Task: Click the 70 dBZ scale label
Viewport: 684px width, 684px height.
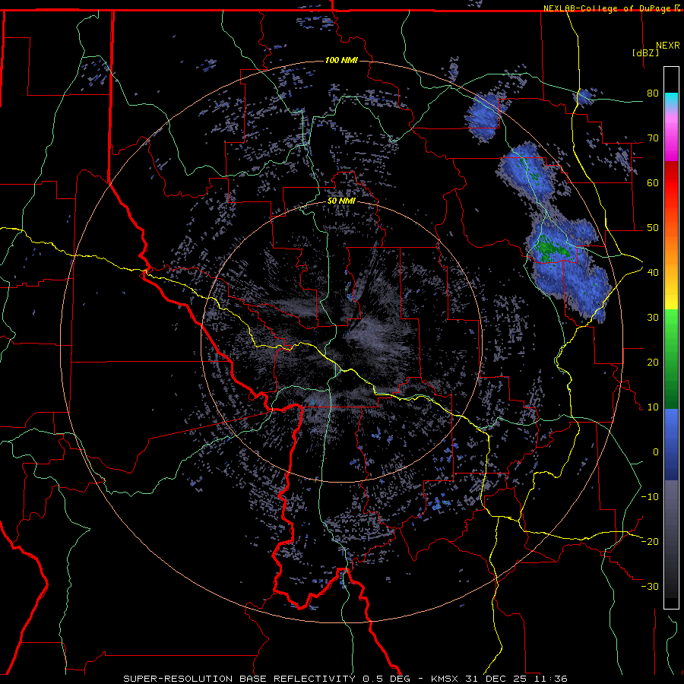Action: click(653, 138)
